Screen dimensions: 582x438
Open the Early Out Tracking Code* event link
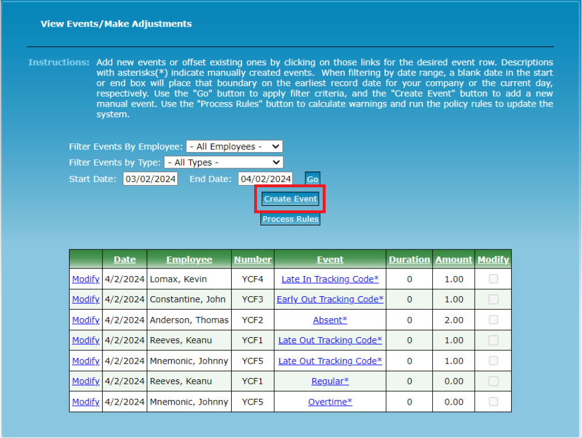coord(330,299)
